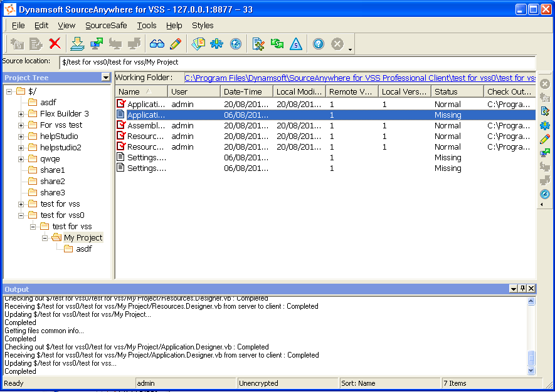Refresh file list with green circular-arrows icon
Screen dimensions: 555x392
277,44
